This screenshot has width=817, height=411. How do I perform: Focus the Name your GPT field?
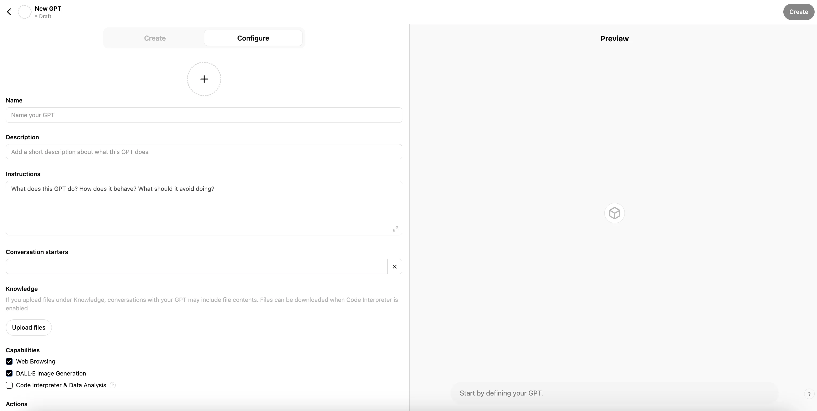[x=204, y=115]
